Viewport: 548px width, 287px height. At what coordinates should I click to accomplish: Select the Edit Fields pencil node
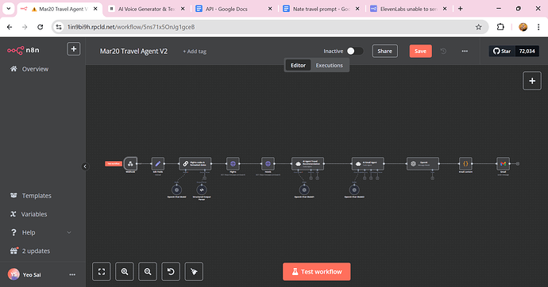[x=157, y=163]
